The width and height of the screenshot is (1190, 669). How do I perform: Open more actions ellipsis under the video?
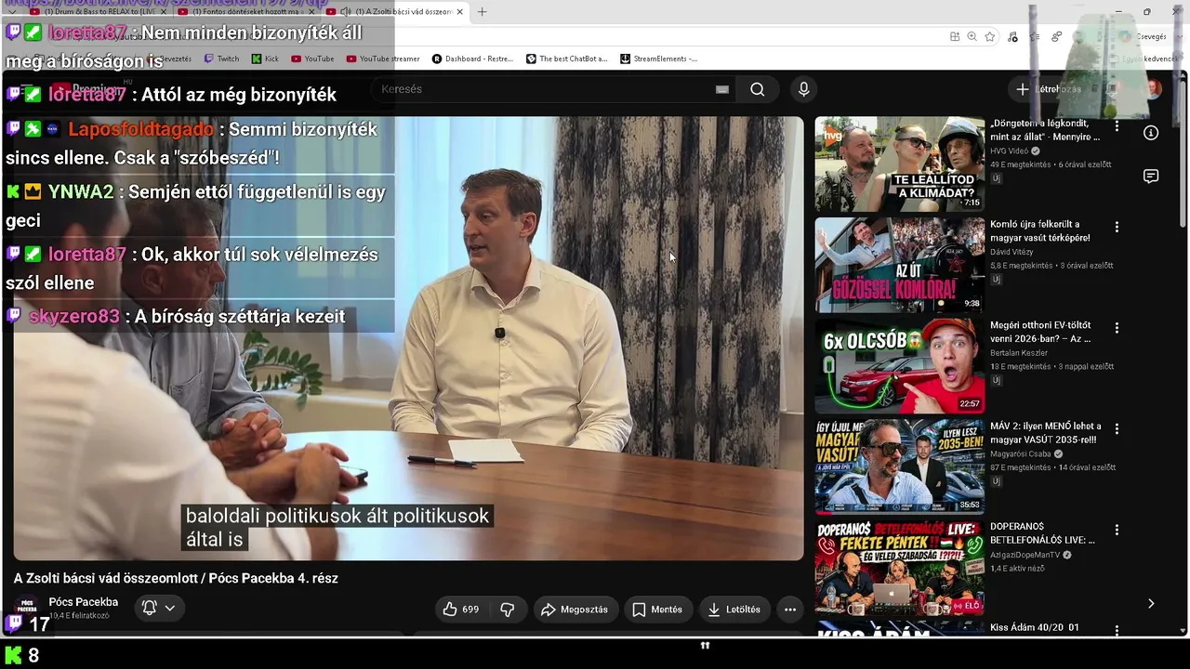[x=790, y=610]
